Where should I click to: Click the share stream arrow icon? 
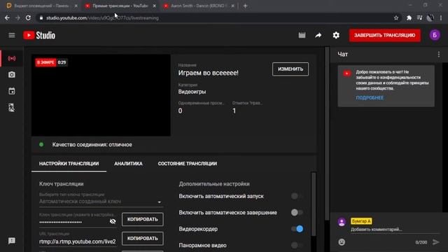click(x=318, y=35)
